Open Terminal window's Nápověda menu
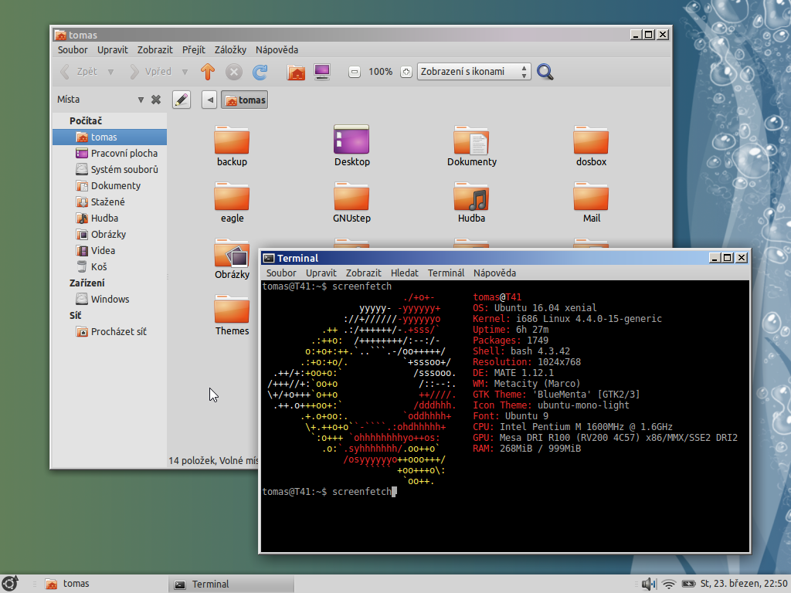Image resolution: width=791 pixels, height=593 pixels. tap(494, 273)
